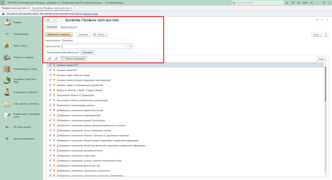Open the Группы доступа link
The width and height of the screenshot is (332, 180).
tap(68, 27)
